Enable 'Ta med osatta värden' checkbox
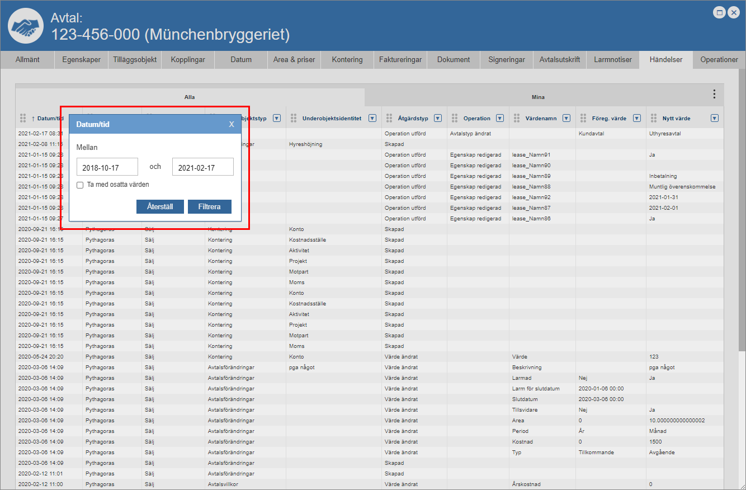Image resolution: width=746 pixels, height=490 pixels. coord(81,185)
